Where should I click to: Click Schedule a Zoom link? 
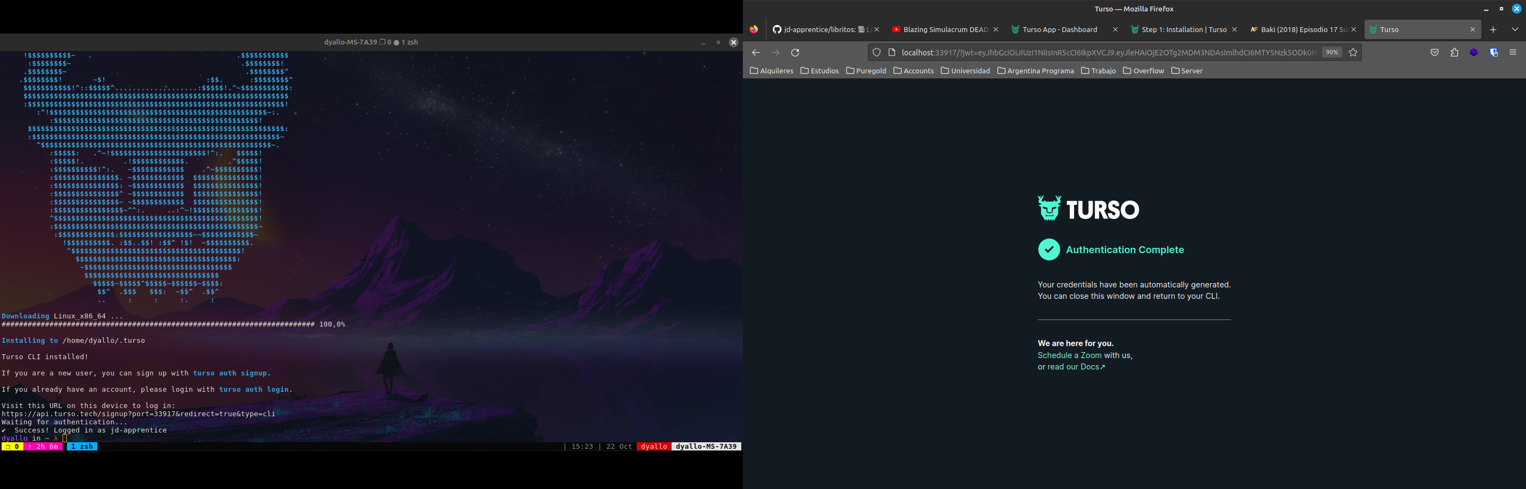(1069, 355)
